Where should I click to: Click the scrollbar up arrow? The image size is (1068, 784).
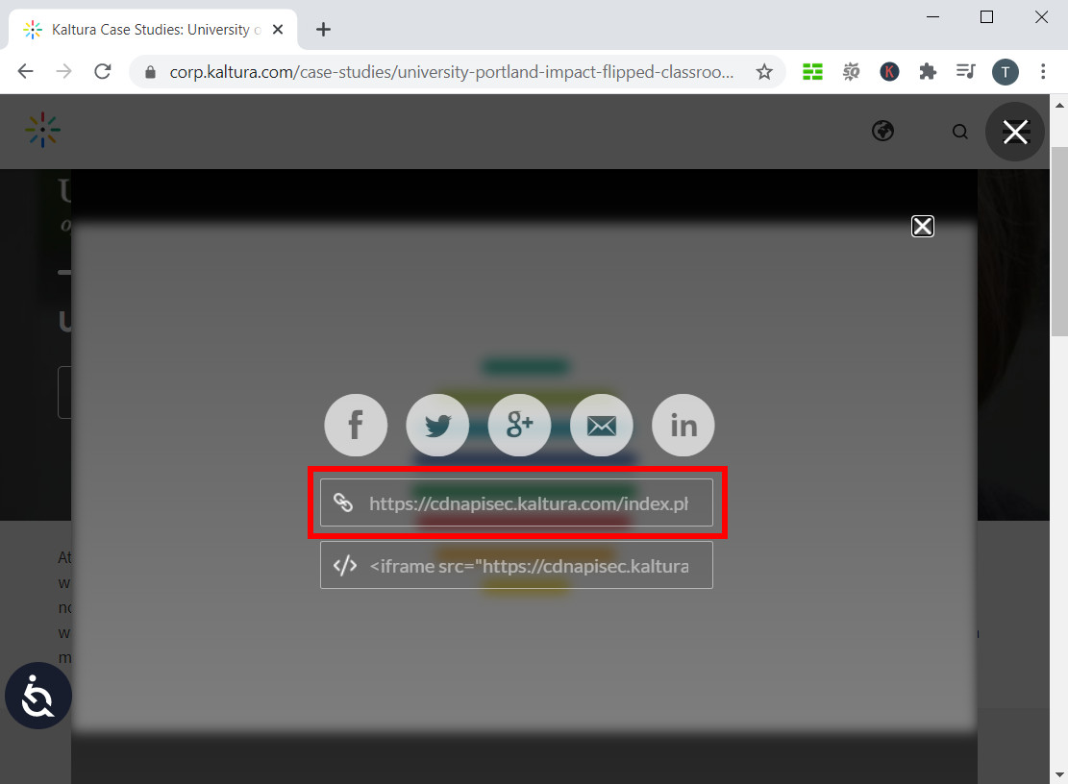click(x=1059, y=106)
